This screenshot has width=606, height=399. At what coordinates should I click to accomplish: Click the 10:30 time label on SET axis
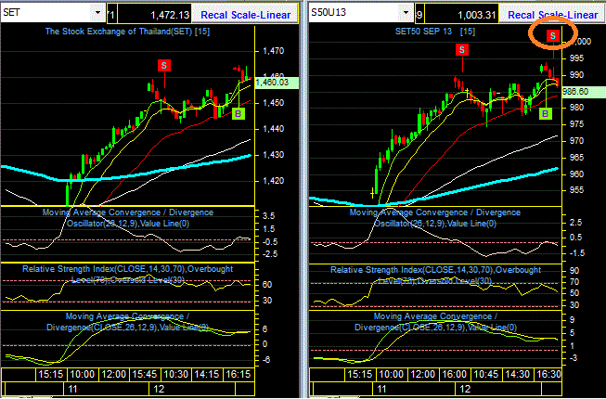tap(176, 374)
